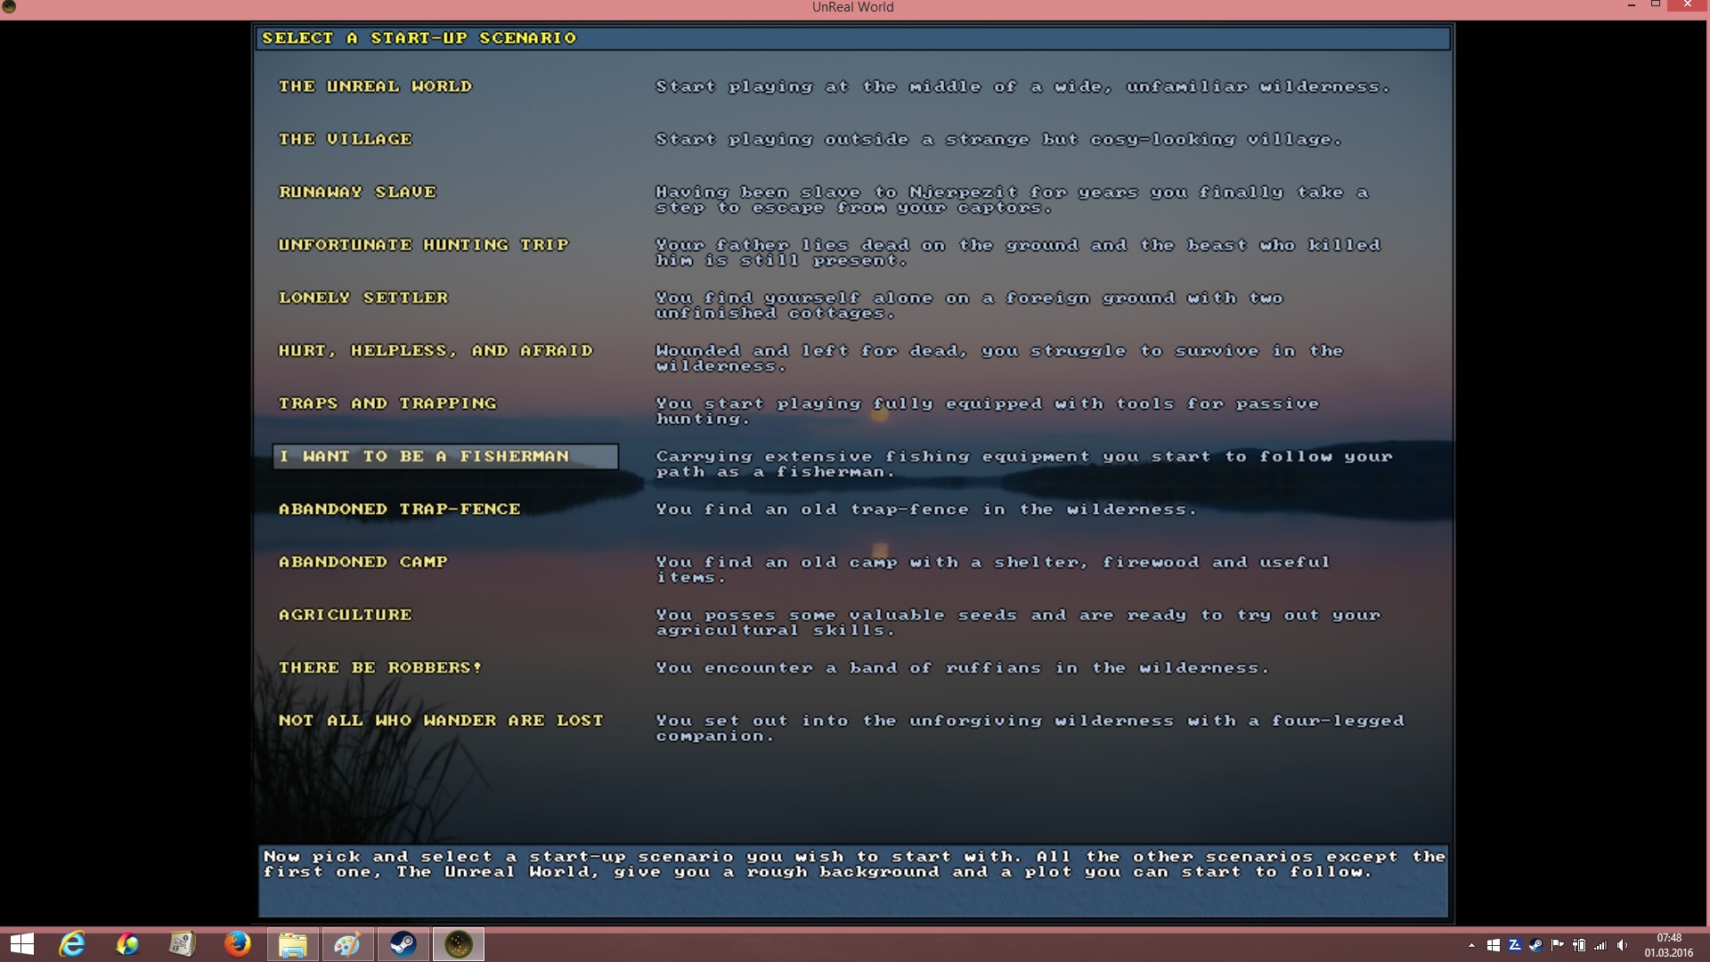
Task: Open the clock showing 07:48
Action: [x=1669, y=945]
